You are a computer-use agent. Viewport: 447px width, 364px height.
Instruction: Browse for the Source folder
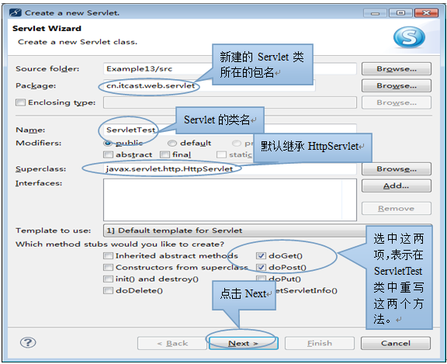[x=397, y=69]
